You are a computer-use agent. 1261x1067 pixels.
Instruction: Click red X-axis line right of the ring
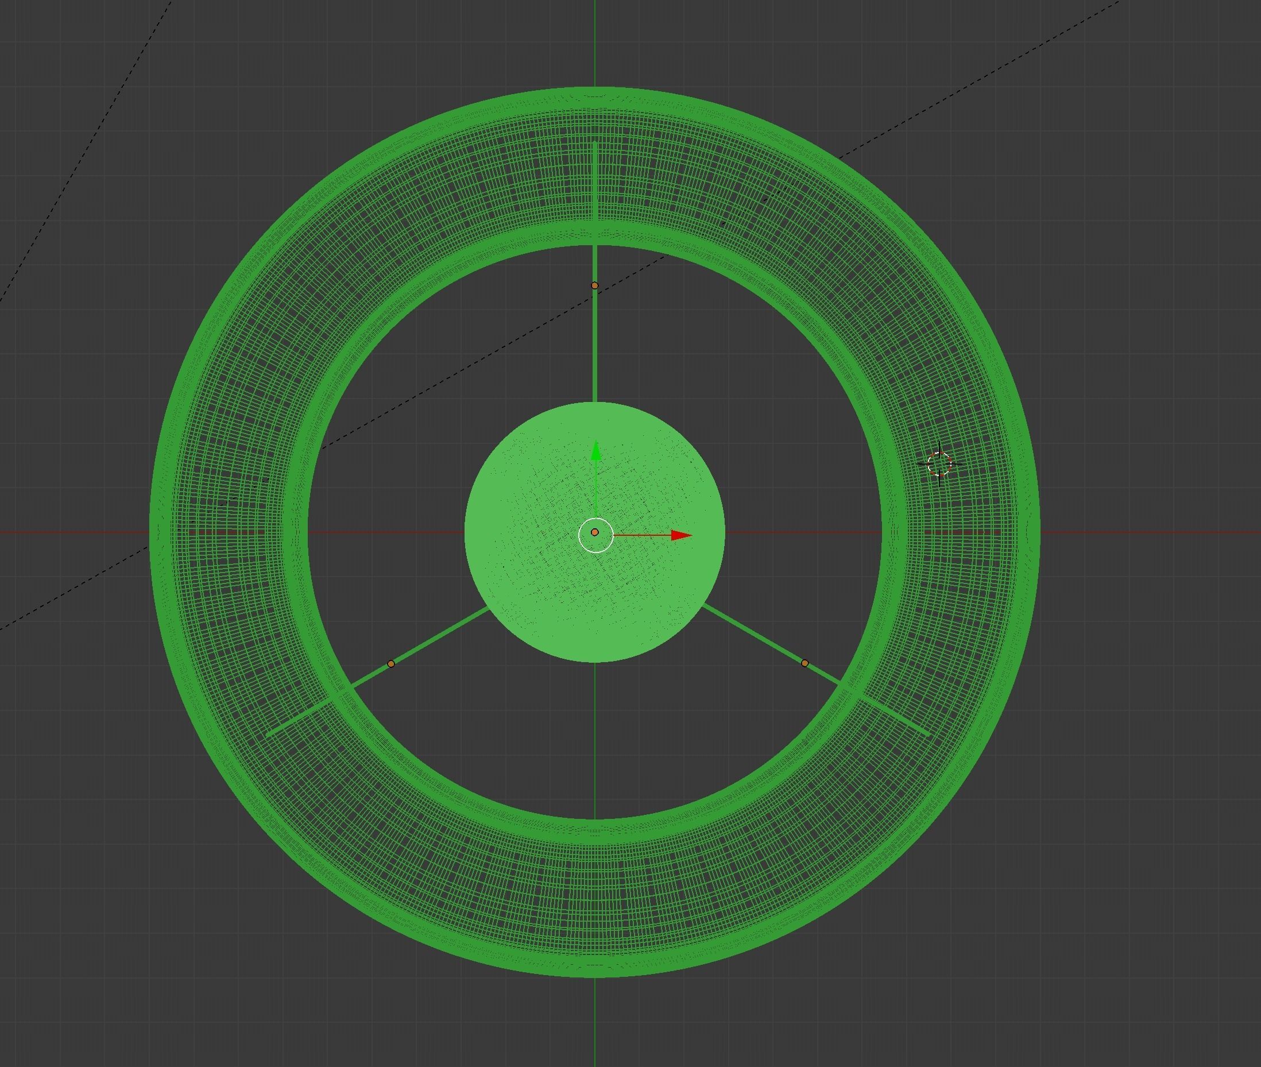pos(1149,532)
